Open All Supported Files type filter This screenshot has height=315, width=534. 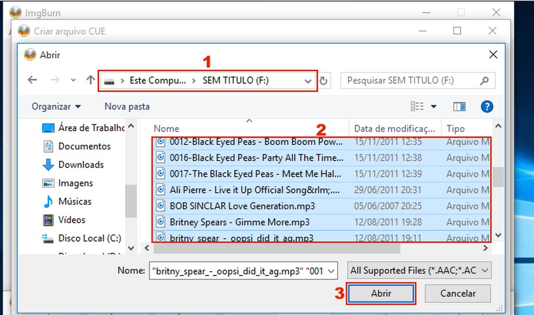(x=419, y=271)
